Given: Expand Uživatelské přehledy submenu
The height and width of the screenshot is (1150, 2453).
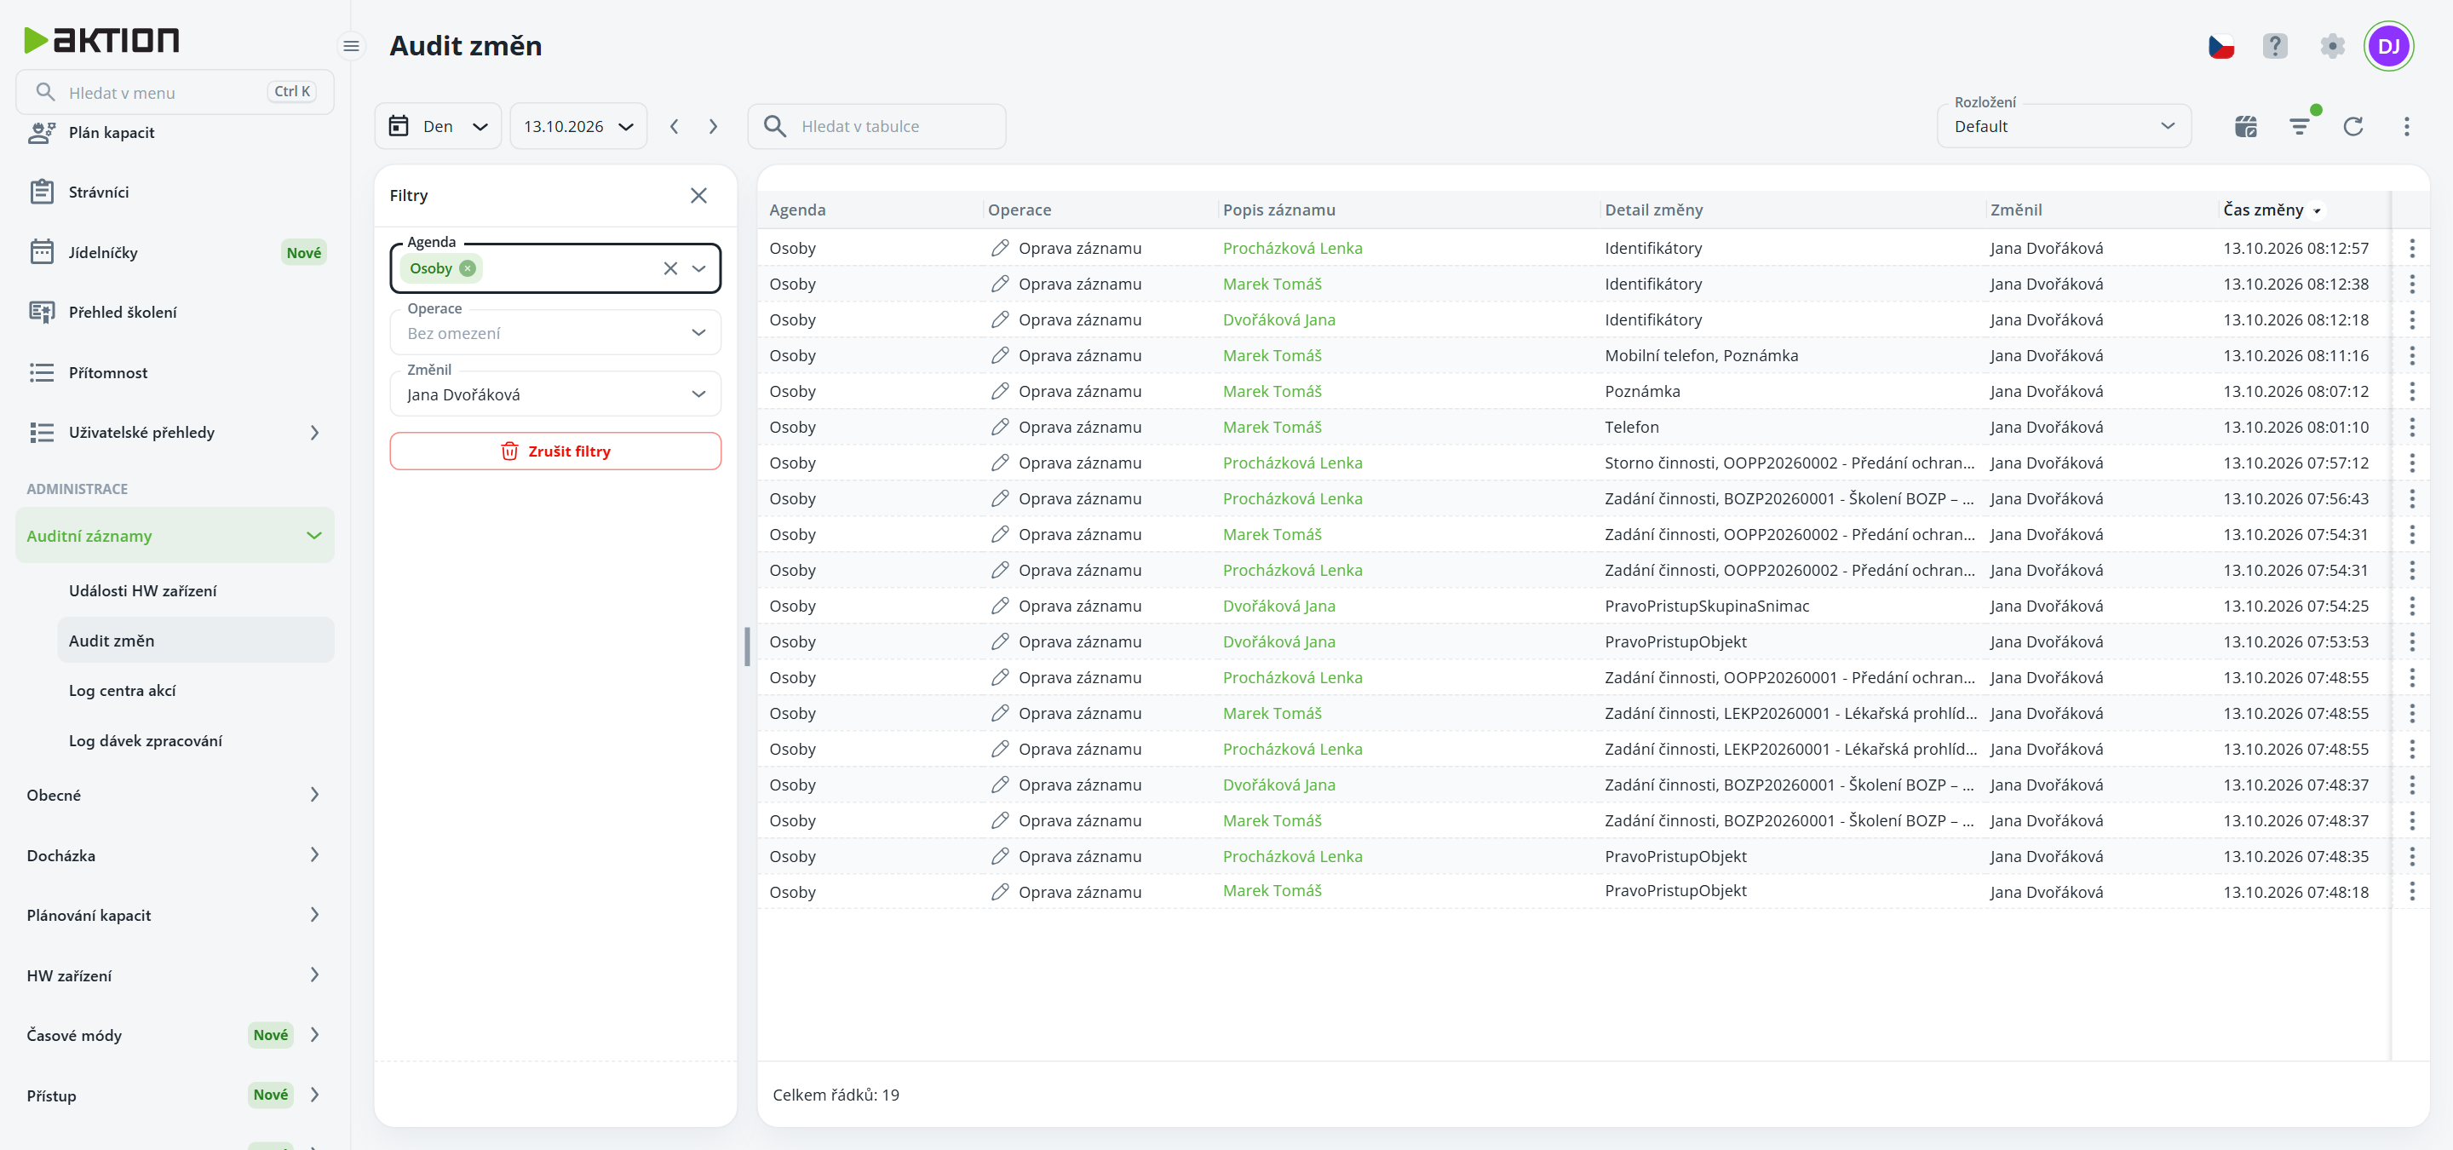Looking at the screenshot, I should pyautogui.click(x=175, y=432).
